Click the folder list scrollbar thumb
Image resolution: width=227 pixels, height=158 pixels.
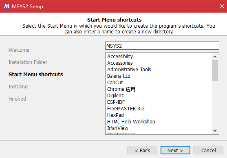coord(215,70)
